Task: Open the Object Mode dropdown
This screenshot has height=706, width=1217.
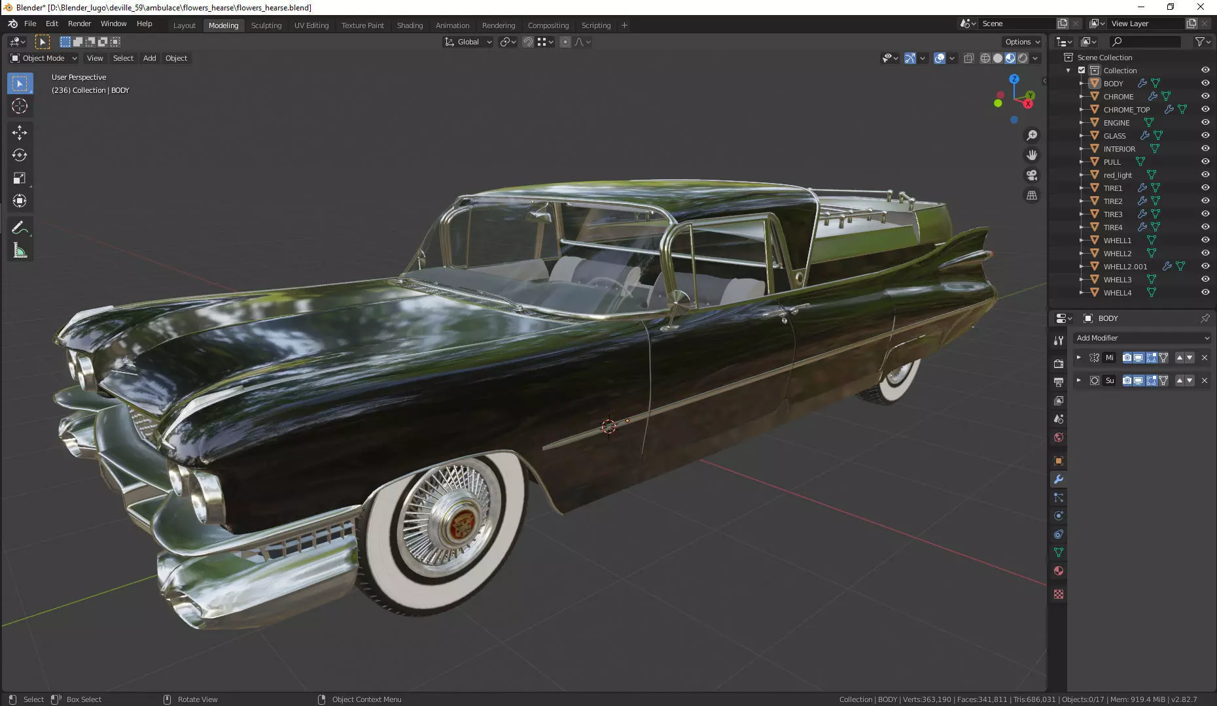Action: tap(43, 58)
